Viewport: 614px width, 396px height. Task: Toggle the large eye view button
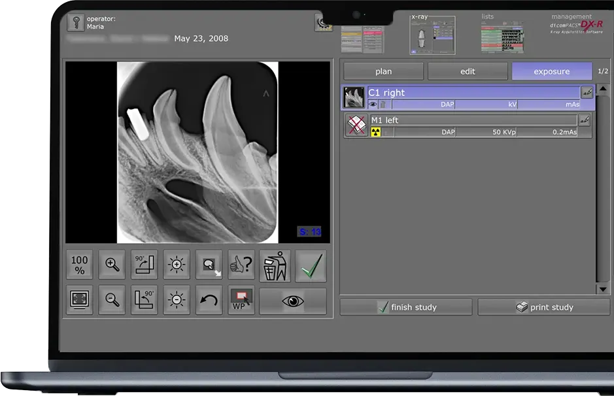pyautogui.click(x=292, y=301)
